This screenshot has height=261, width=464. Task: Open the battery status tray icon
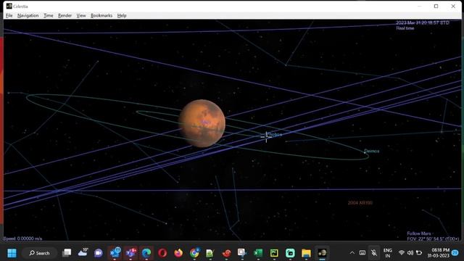pyautogui.click(x=419, y=253)
